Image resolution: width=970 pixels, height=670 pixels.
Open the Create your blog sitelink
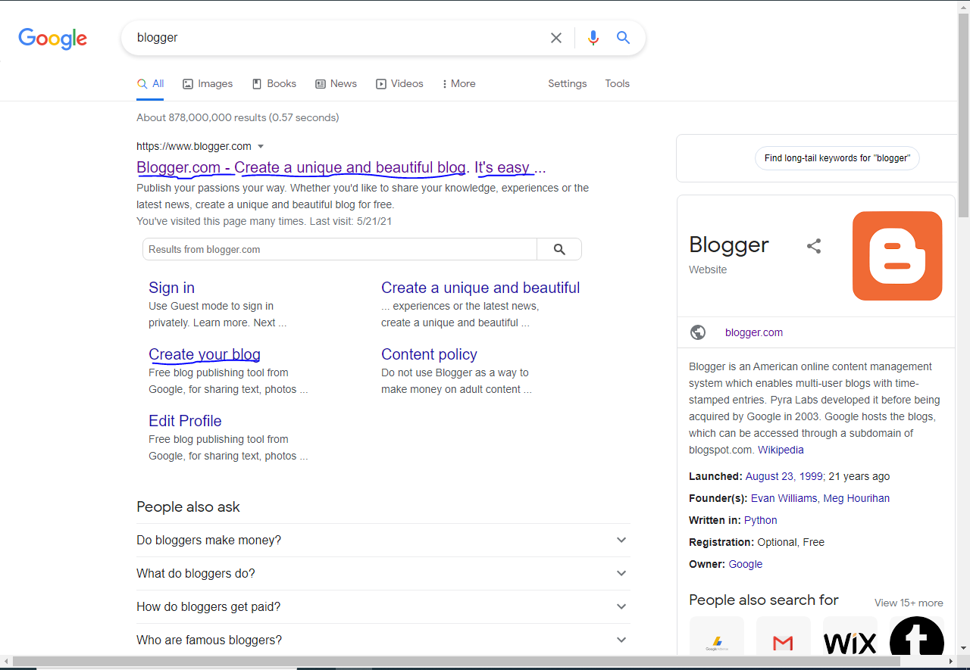205,354
